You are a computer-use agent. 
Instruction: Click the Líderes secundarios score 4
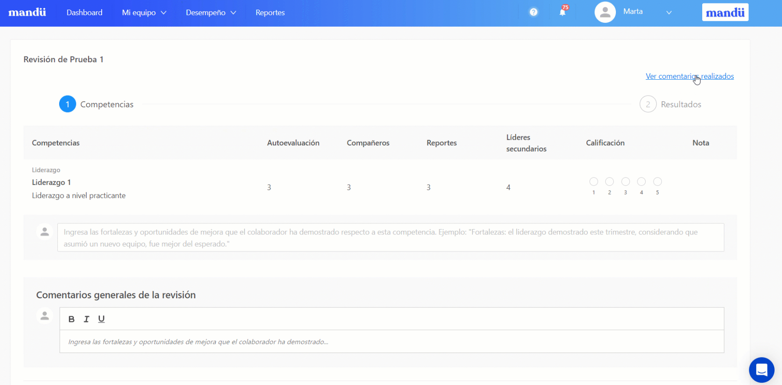[508, 187]
